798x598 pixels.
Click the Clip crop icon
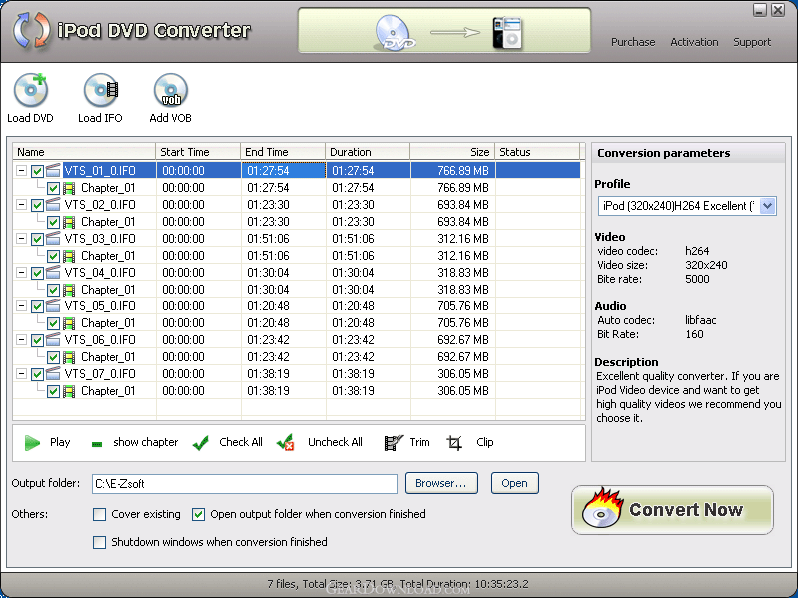coord(454,443)
